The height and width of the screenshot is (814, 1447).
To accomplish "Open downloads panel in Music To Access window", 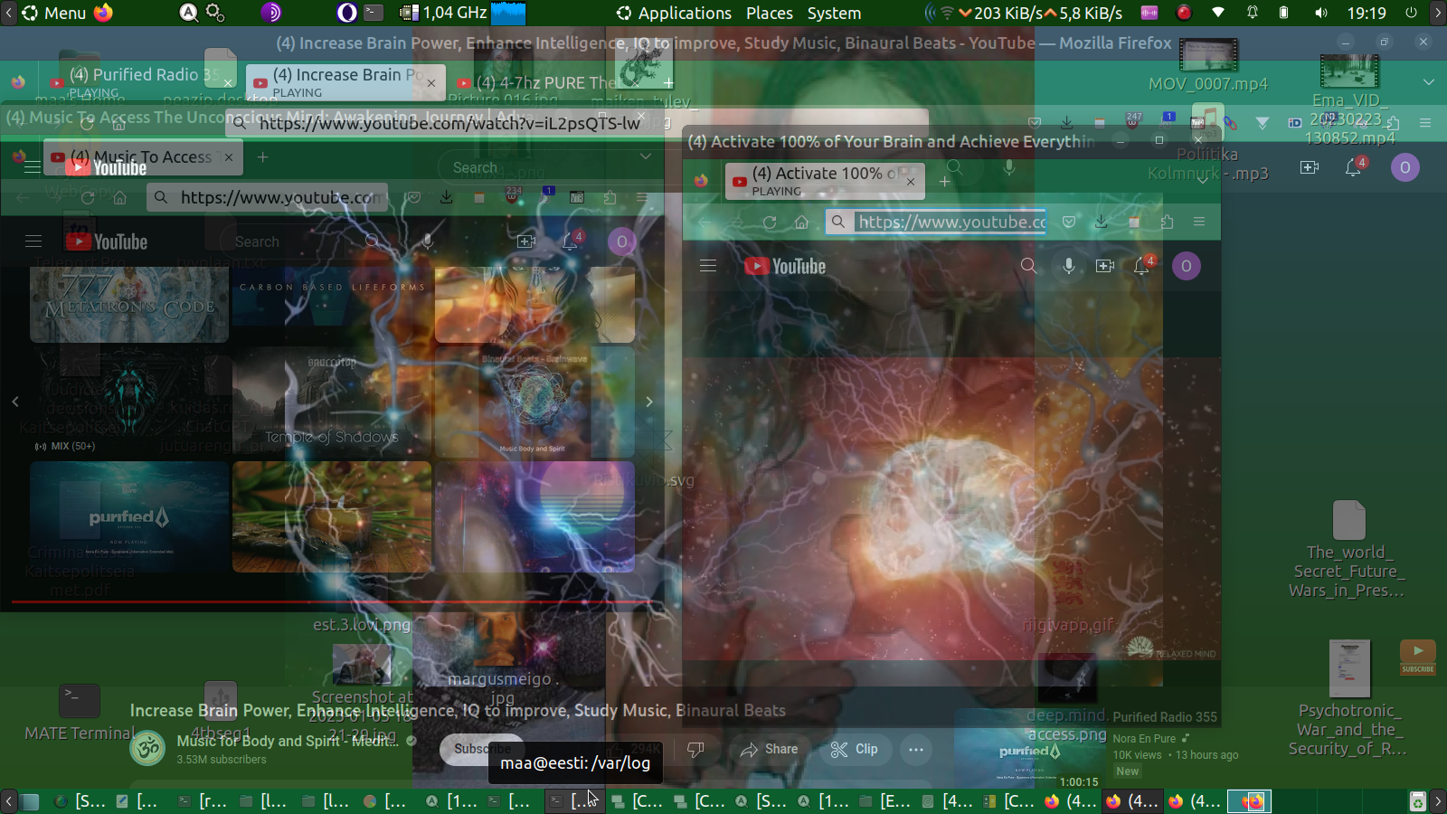I will click(447, 198).
